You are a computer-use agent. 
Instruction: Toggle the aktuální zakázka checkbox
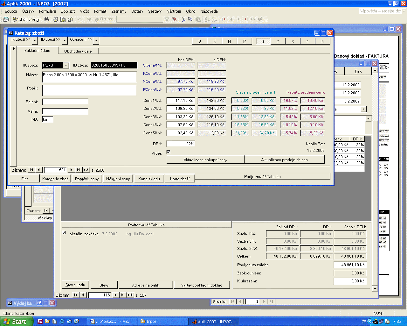point(64,233)
